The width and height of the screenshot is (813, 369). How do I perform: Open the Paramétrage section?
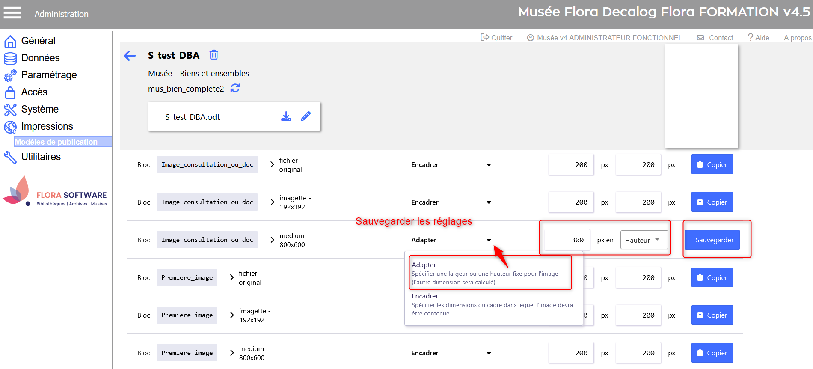point(49,75)
